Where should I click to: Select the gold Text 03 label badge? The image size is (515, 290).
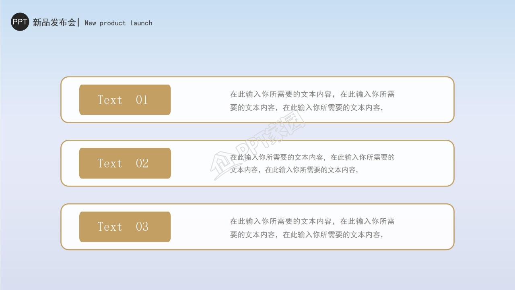point(125,227)
